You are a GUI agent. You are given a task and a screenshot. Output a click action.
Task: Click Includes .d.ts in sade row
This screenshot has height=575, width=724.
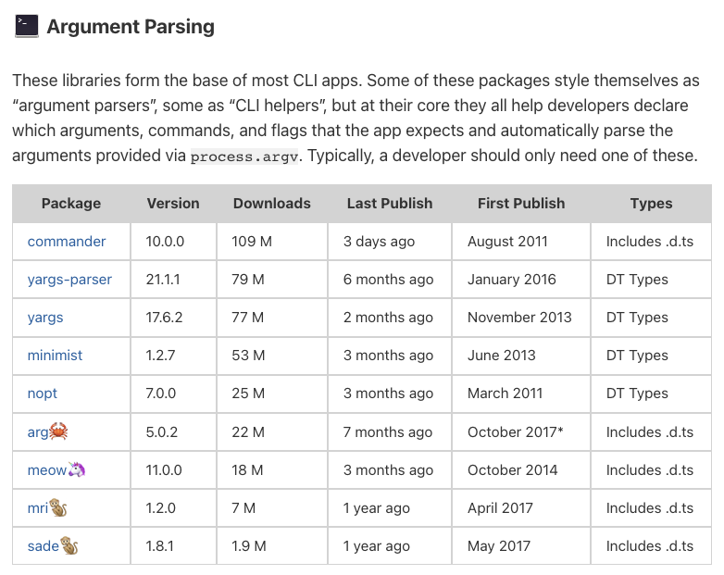click(x=650, y=546)
